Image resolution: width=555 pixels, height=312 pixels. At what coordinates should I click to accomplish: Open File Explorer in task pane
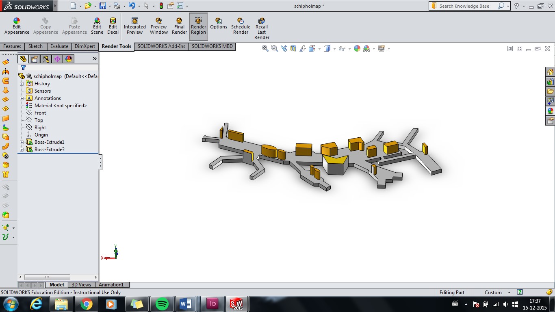(x=551, y=91)
